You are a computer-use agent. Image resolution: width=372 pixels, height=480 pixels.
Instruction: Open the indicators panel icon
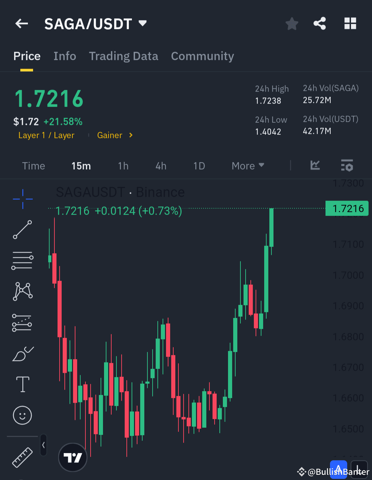[314, 166]
